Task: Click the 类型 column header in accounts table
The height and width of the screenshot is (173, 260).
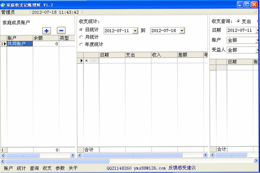Action: (67, 38)
